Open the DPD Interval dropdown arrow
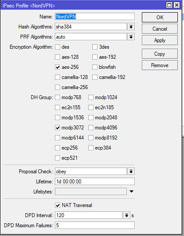The image size is (184, 236). (126, 215)
